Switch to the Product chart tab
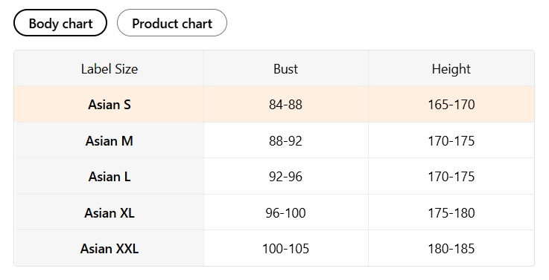 click(x=172, y=23)
